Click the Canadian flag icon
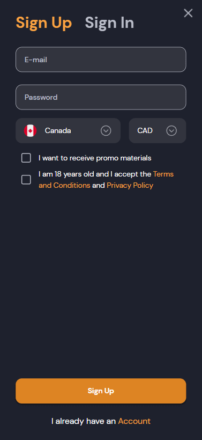Viewport: 202px width, 440px height. (x=30, y=130)
